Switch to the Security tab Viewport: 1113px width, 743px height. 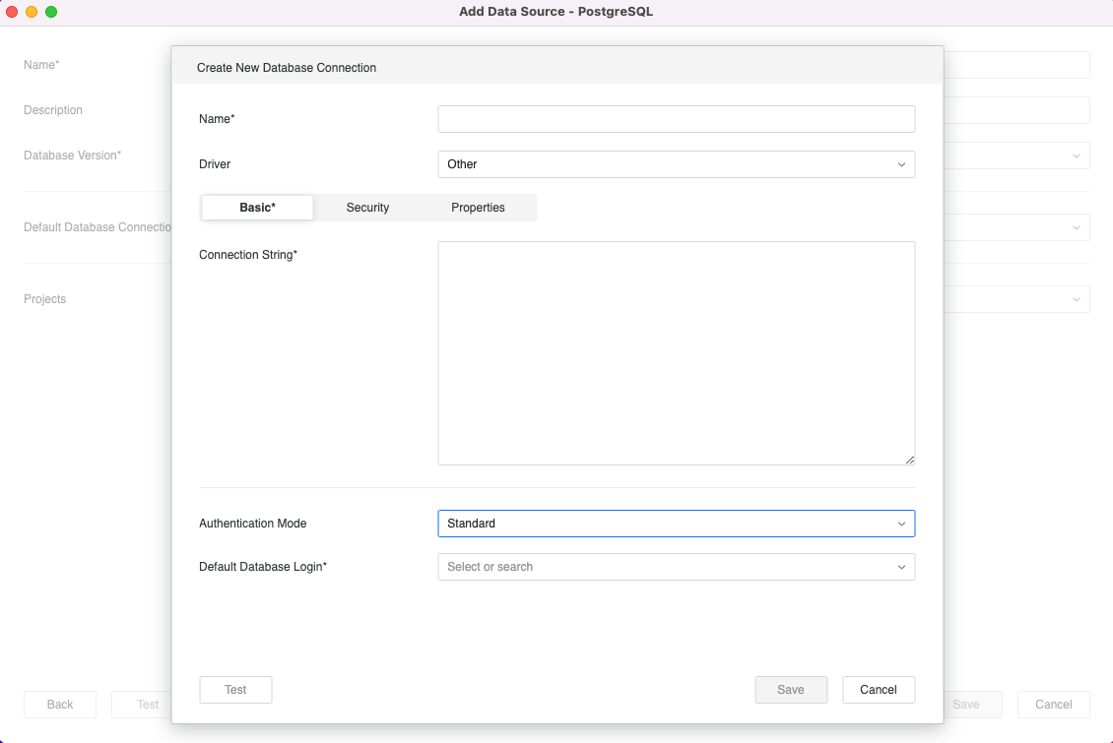(x=367, y=208)
